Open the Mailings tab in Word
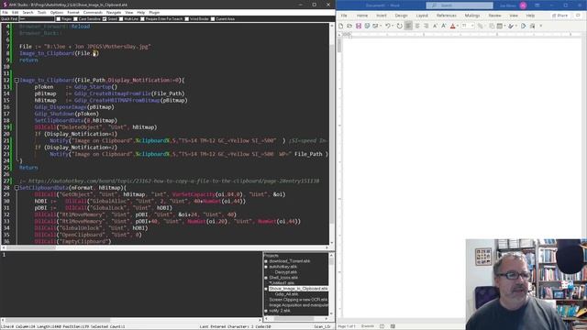Screen dimensions: 587x330 (x=472, y=16)
